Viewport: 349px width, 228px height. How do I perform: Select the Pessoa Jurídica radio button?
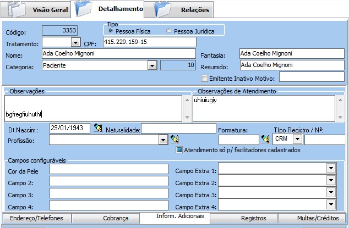point(168,31)
